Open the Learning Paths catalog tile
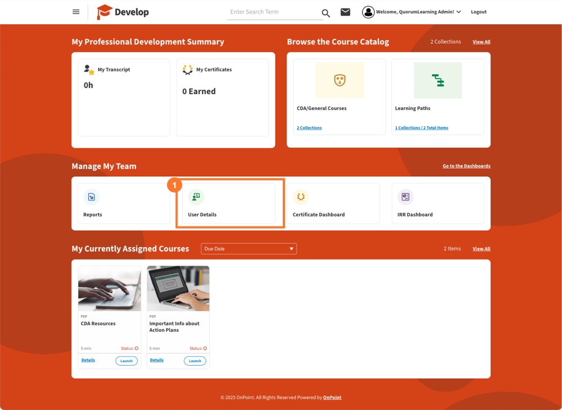Screen dimensions: 562x410 (437, 97)
